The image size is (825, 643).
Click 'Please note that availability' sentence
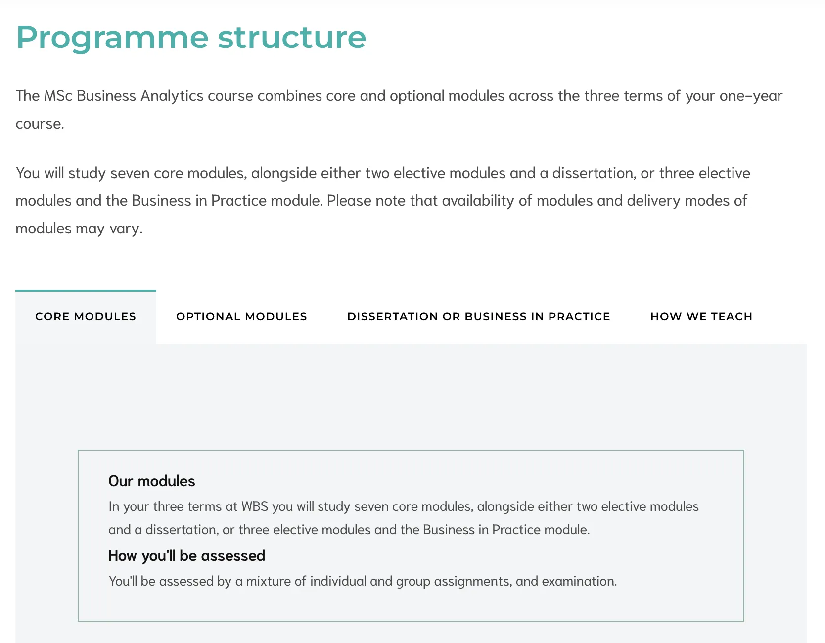click(x=537, y=201)
